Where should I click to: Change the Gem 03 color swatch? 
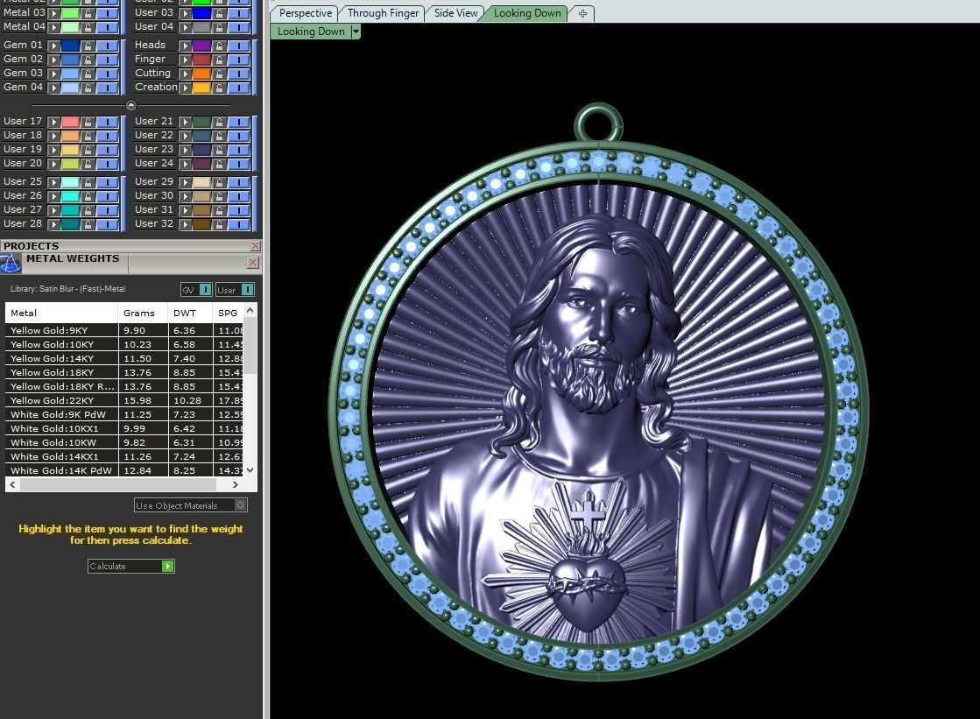[x=70, y=74]
